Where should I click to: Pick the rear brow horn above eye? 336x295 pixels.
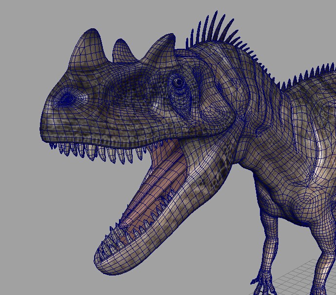pos(162,47)
